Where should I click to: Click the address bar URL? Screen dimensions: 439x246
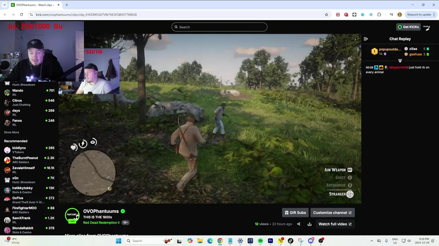pos(86,14)
